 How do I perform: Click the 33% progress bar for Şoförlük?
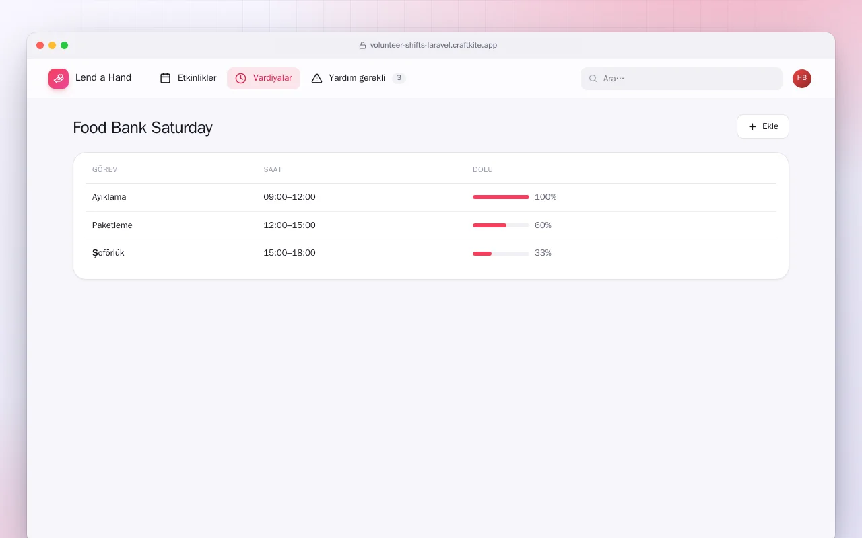pos(501,253)
